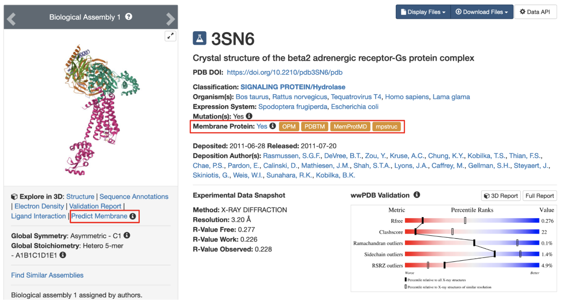Screen dimensions: 562x305
Task: Click the Data API button
Action: 536,12
